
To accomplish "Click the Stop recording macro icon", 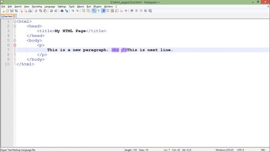I will click(x=136, y=11).
